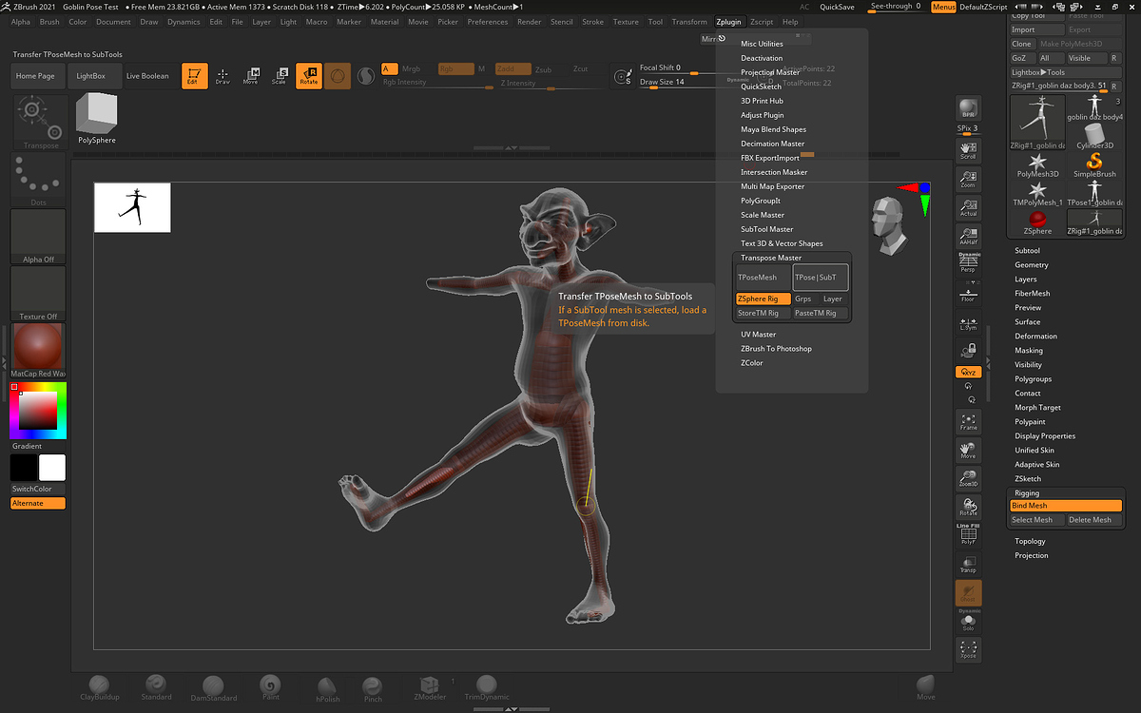Activate Edit mode button
This screenshot has width=1141, height=713.
point(194,76)
